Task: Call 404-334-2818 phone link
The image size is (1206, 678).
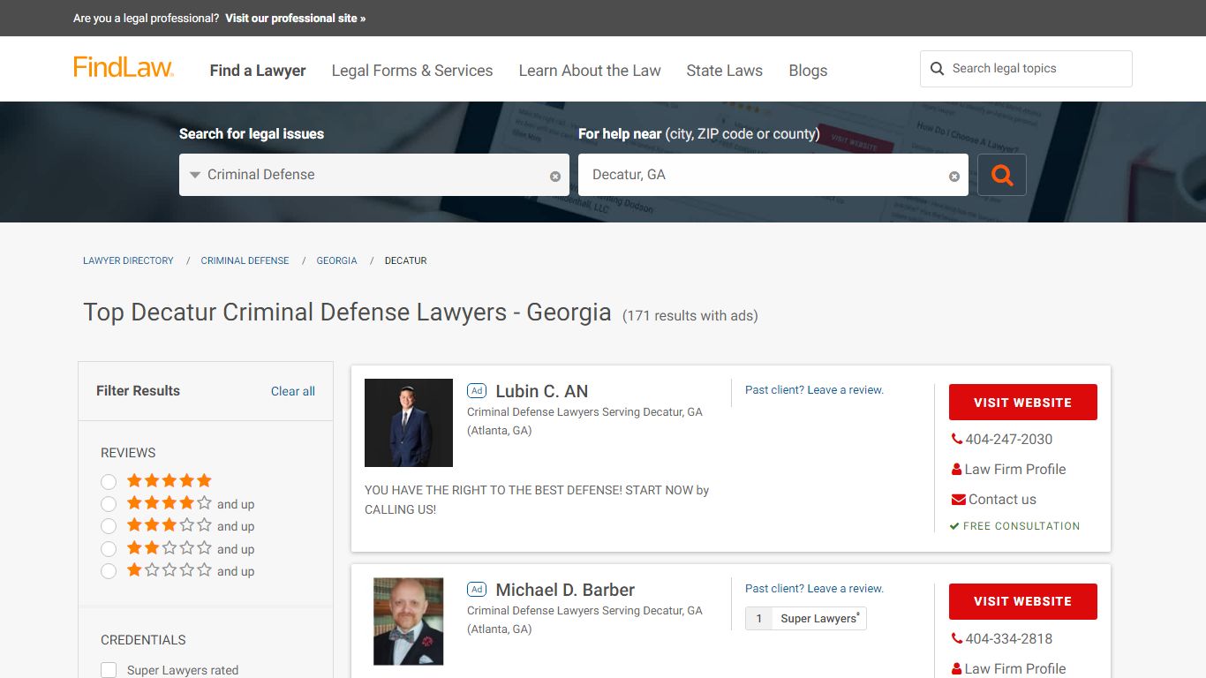Action: (x=1009, y=638)
